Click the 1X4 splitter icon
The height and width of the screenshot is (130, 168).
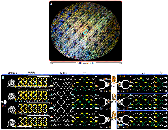5,102
